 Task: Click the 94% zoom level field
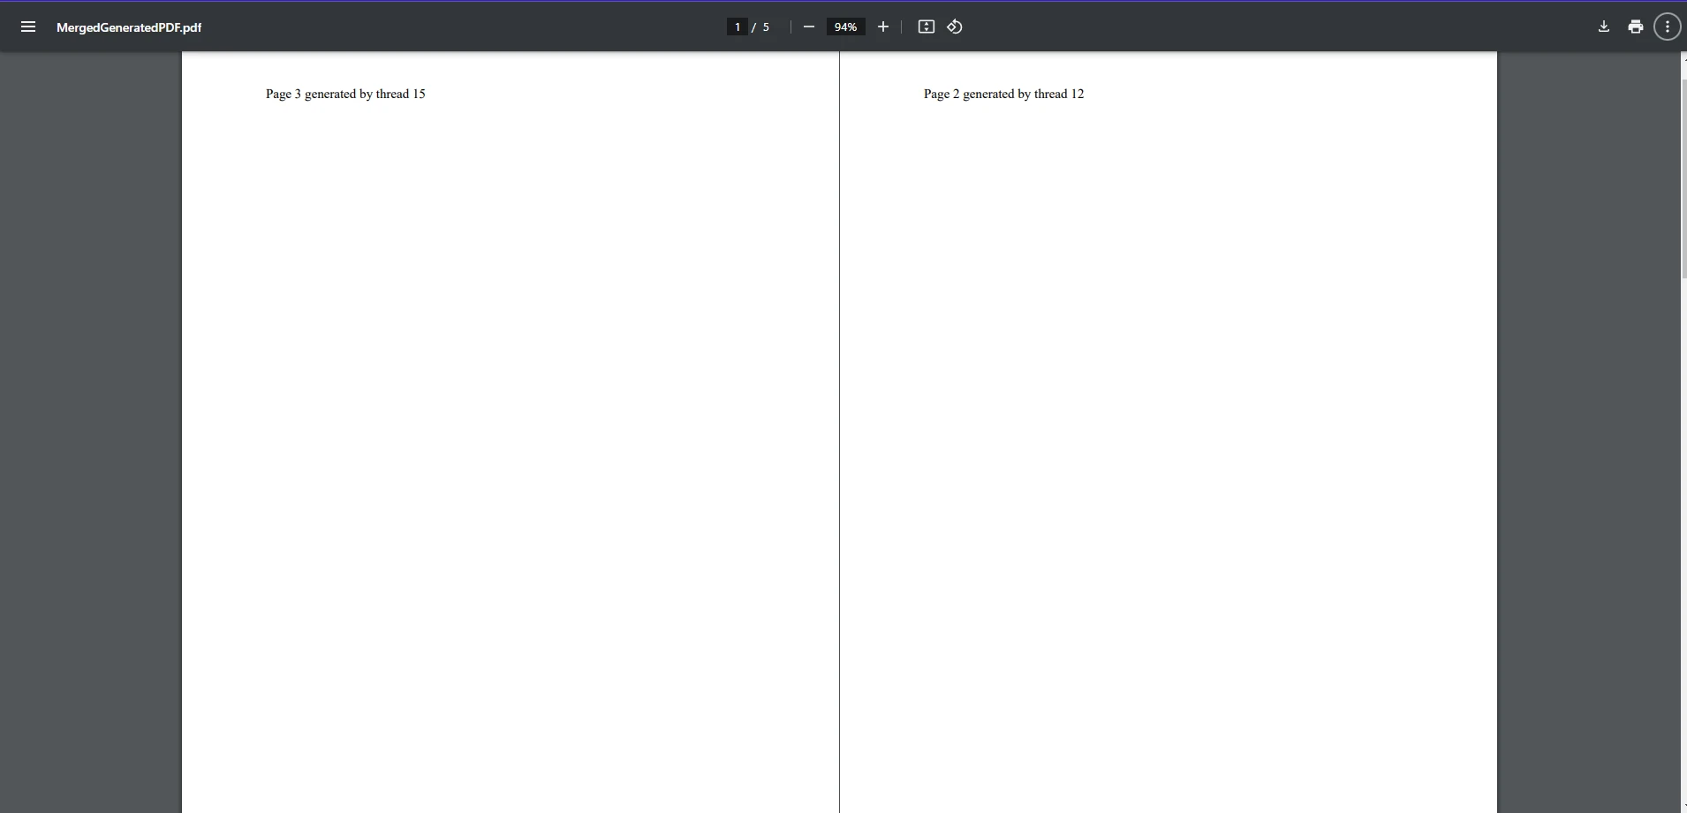[x=845, y=27]
